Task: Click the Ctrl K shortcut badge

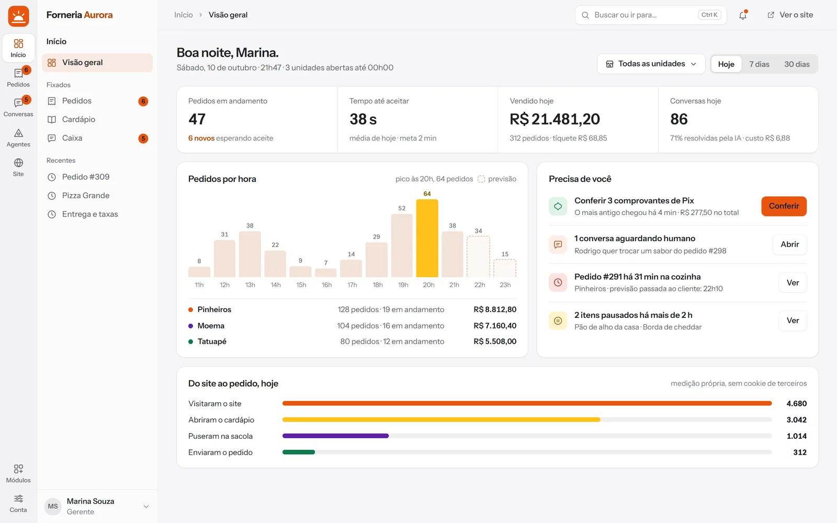Action: [x=709, y=15]
